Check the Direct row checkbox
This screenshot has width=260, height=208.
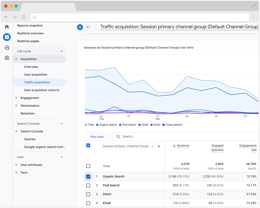click(88, 194)
